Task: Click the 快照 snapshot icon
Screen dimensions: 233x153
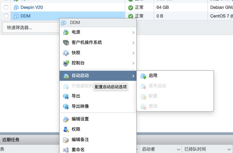Action: click(x=66, y=53)
